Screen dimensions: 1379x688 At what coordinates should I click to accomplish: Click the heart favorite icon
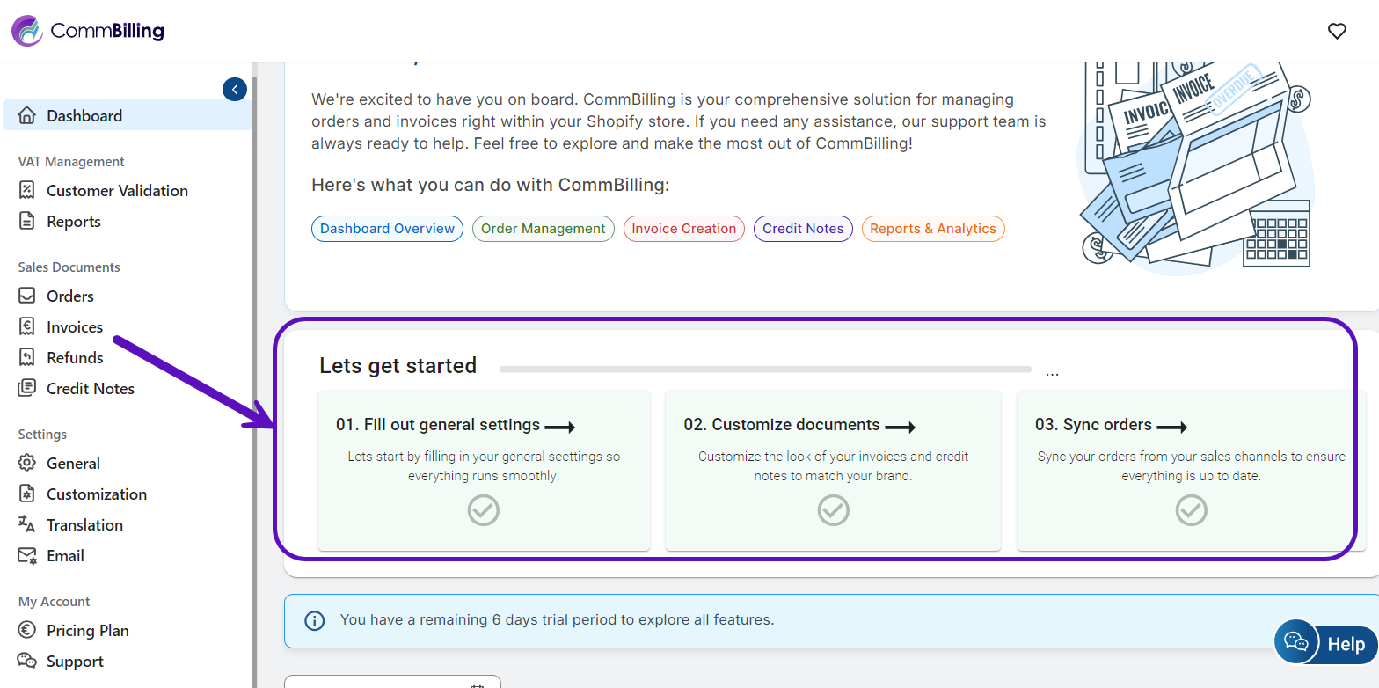[x=1337, y=31]
